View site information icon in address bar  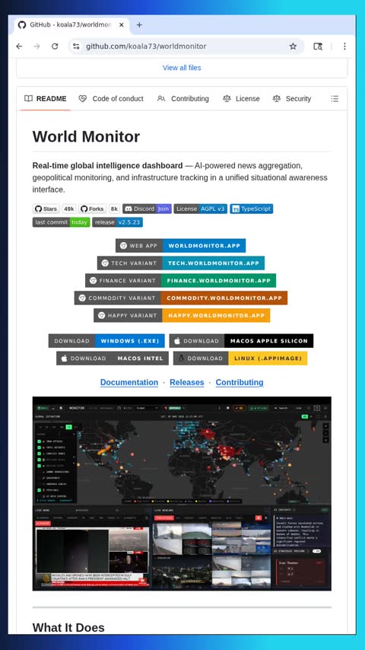click(76, 46)
